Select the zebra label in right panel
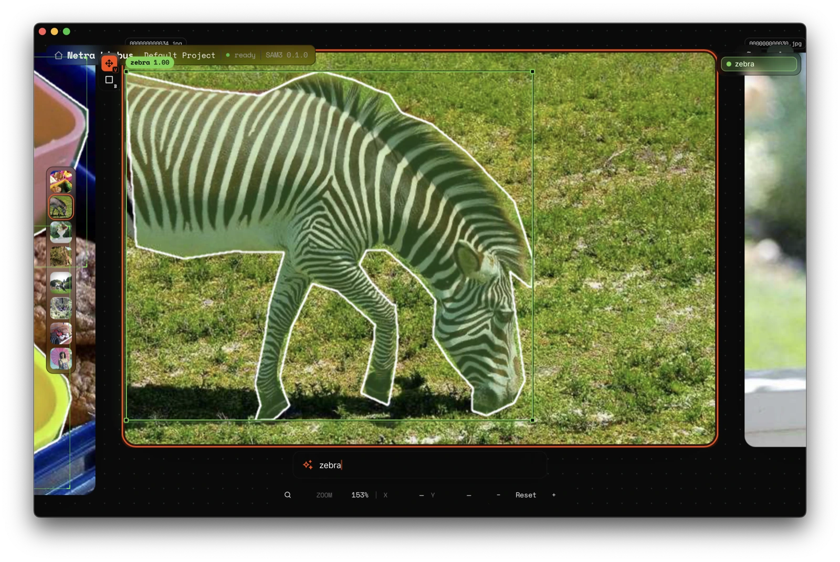This screenshot has height=562, width=840. pyautogui.click(x=759, y=64)
